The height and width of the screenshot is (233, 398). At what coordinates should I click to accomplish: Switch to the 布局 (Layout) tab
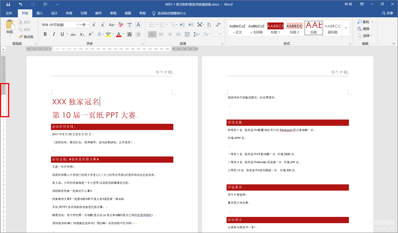point(69,13)
